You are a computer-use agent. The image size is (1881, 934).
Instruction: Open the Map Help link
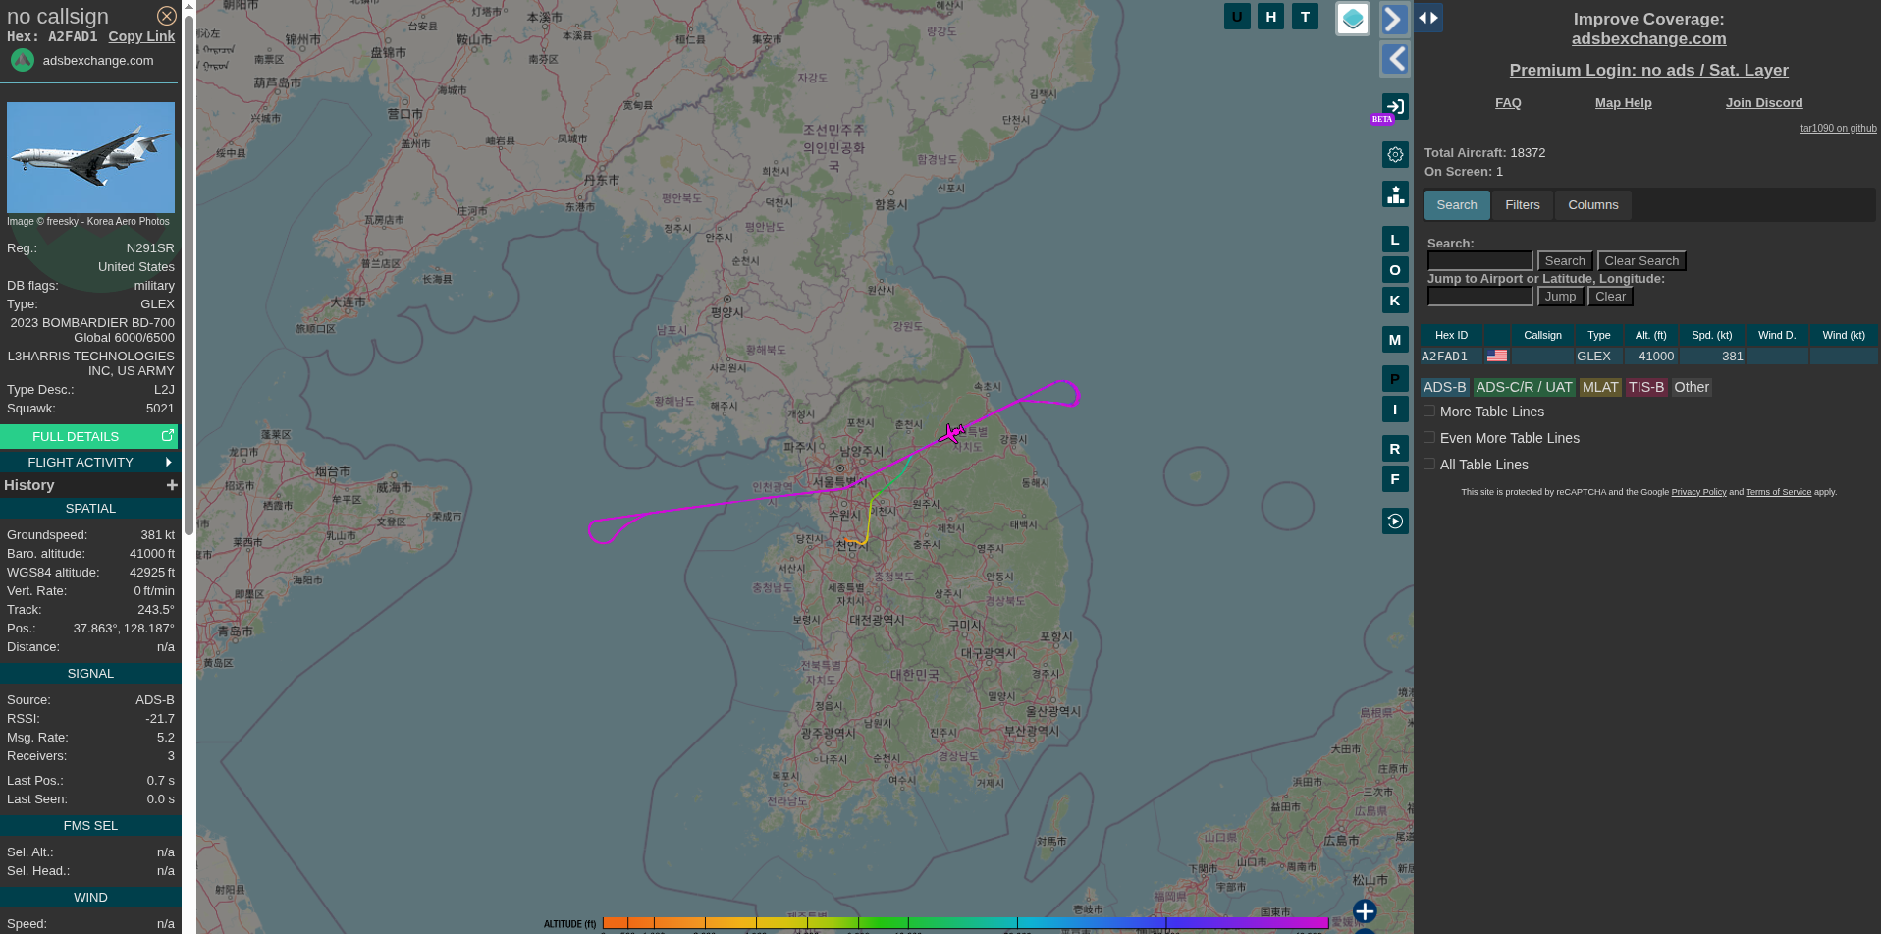point(1623,103)
